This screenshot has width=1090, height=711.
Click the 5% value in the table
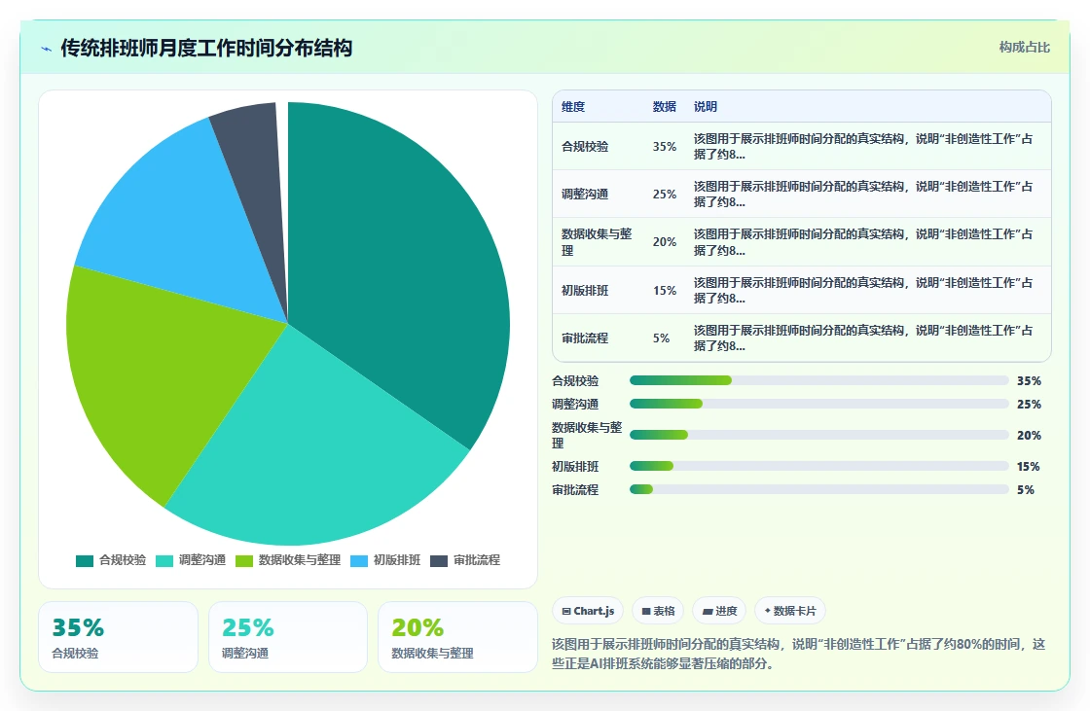pyautogui.click(x=661, y=338)
